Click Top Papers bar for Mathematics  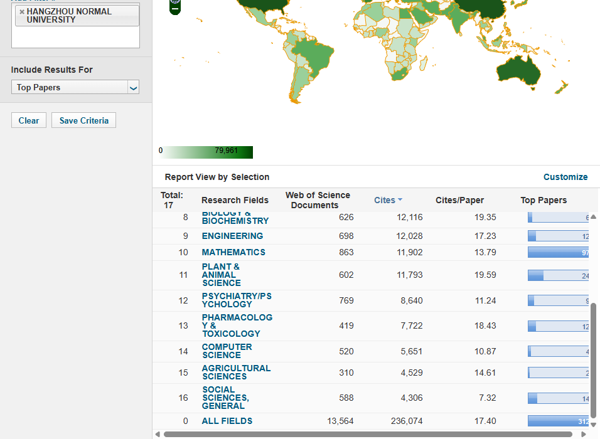point(558,252)
